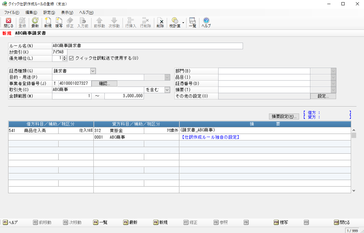
Task: Click the 閉じる (close) toolbar icon
Action: [8, 23]
